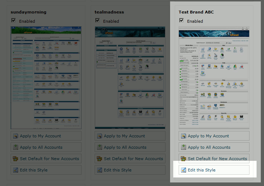Click magnifier icon on Test Brand ABC Apply to My Account
This screenshot has width=264, height=186.
[x=183, y=136]
